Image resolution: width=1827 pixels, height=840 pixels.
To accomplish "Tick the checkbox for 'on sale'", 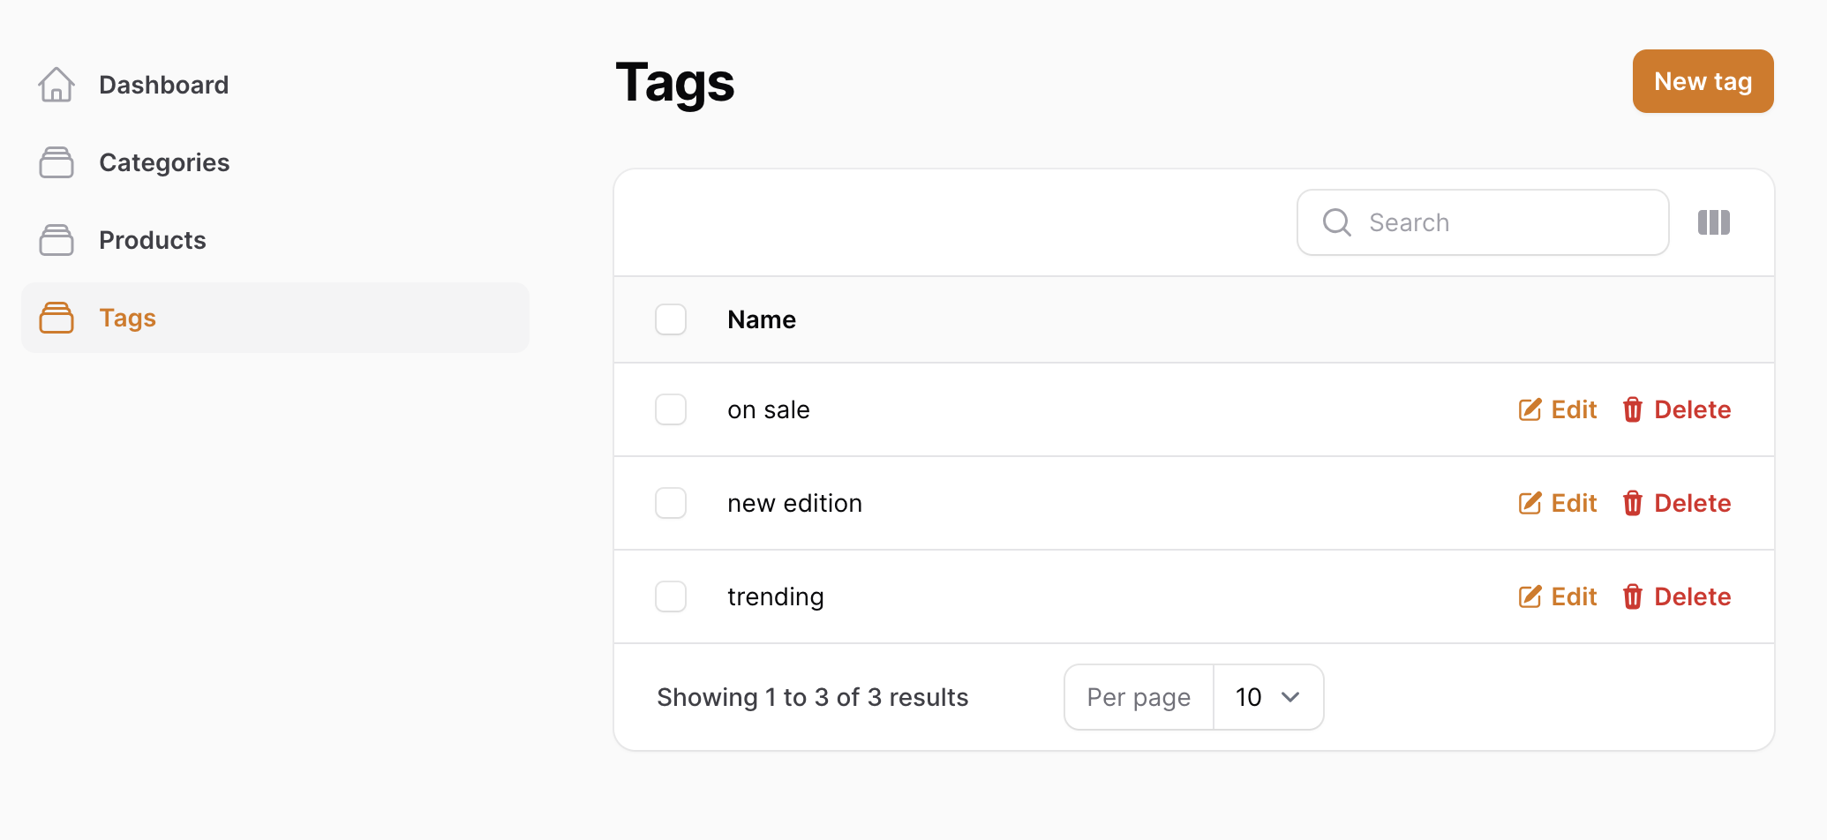I will (671, 409).
